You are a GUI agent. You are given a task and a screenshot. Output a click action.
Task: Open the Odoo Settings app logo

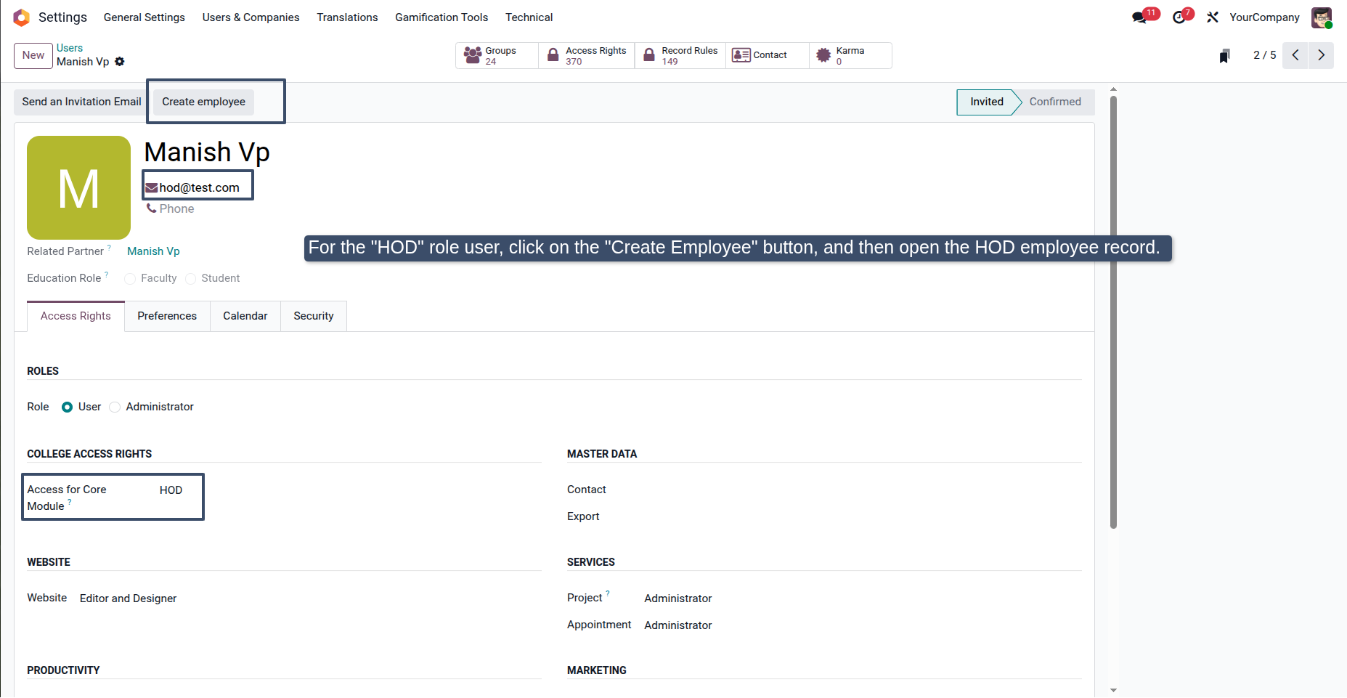click(21, 17)
